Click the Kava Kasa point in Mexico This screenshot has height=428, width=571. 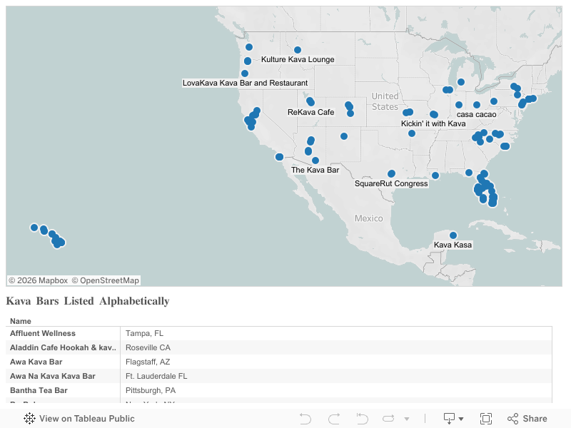[453, 234]
